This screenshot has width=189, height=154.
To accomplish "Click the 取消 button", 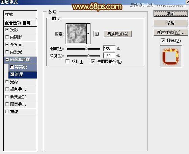I will 171,23.
